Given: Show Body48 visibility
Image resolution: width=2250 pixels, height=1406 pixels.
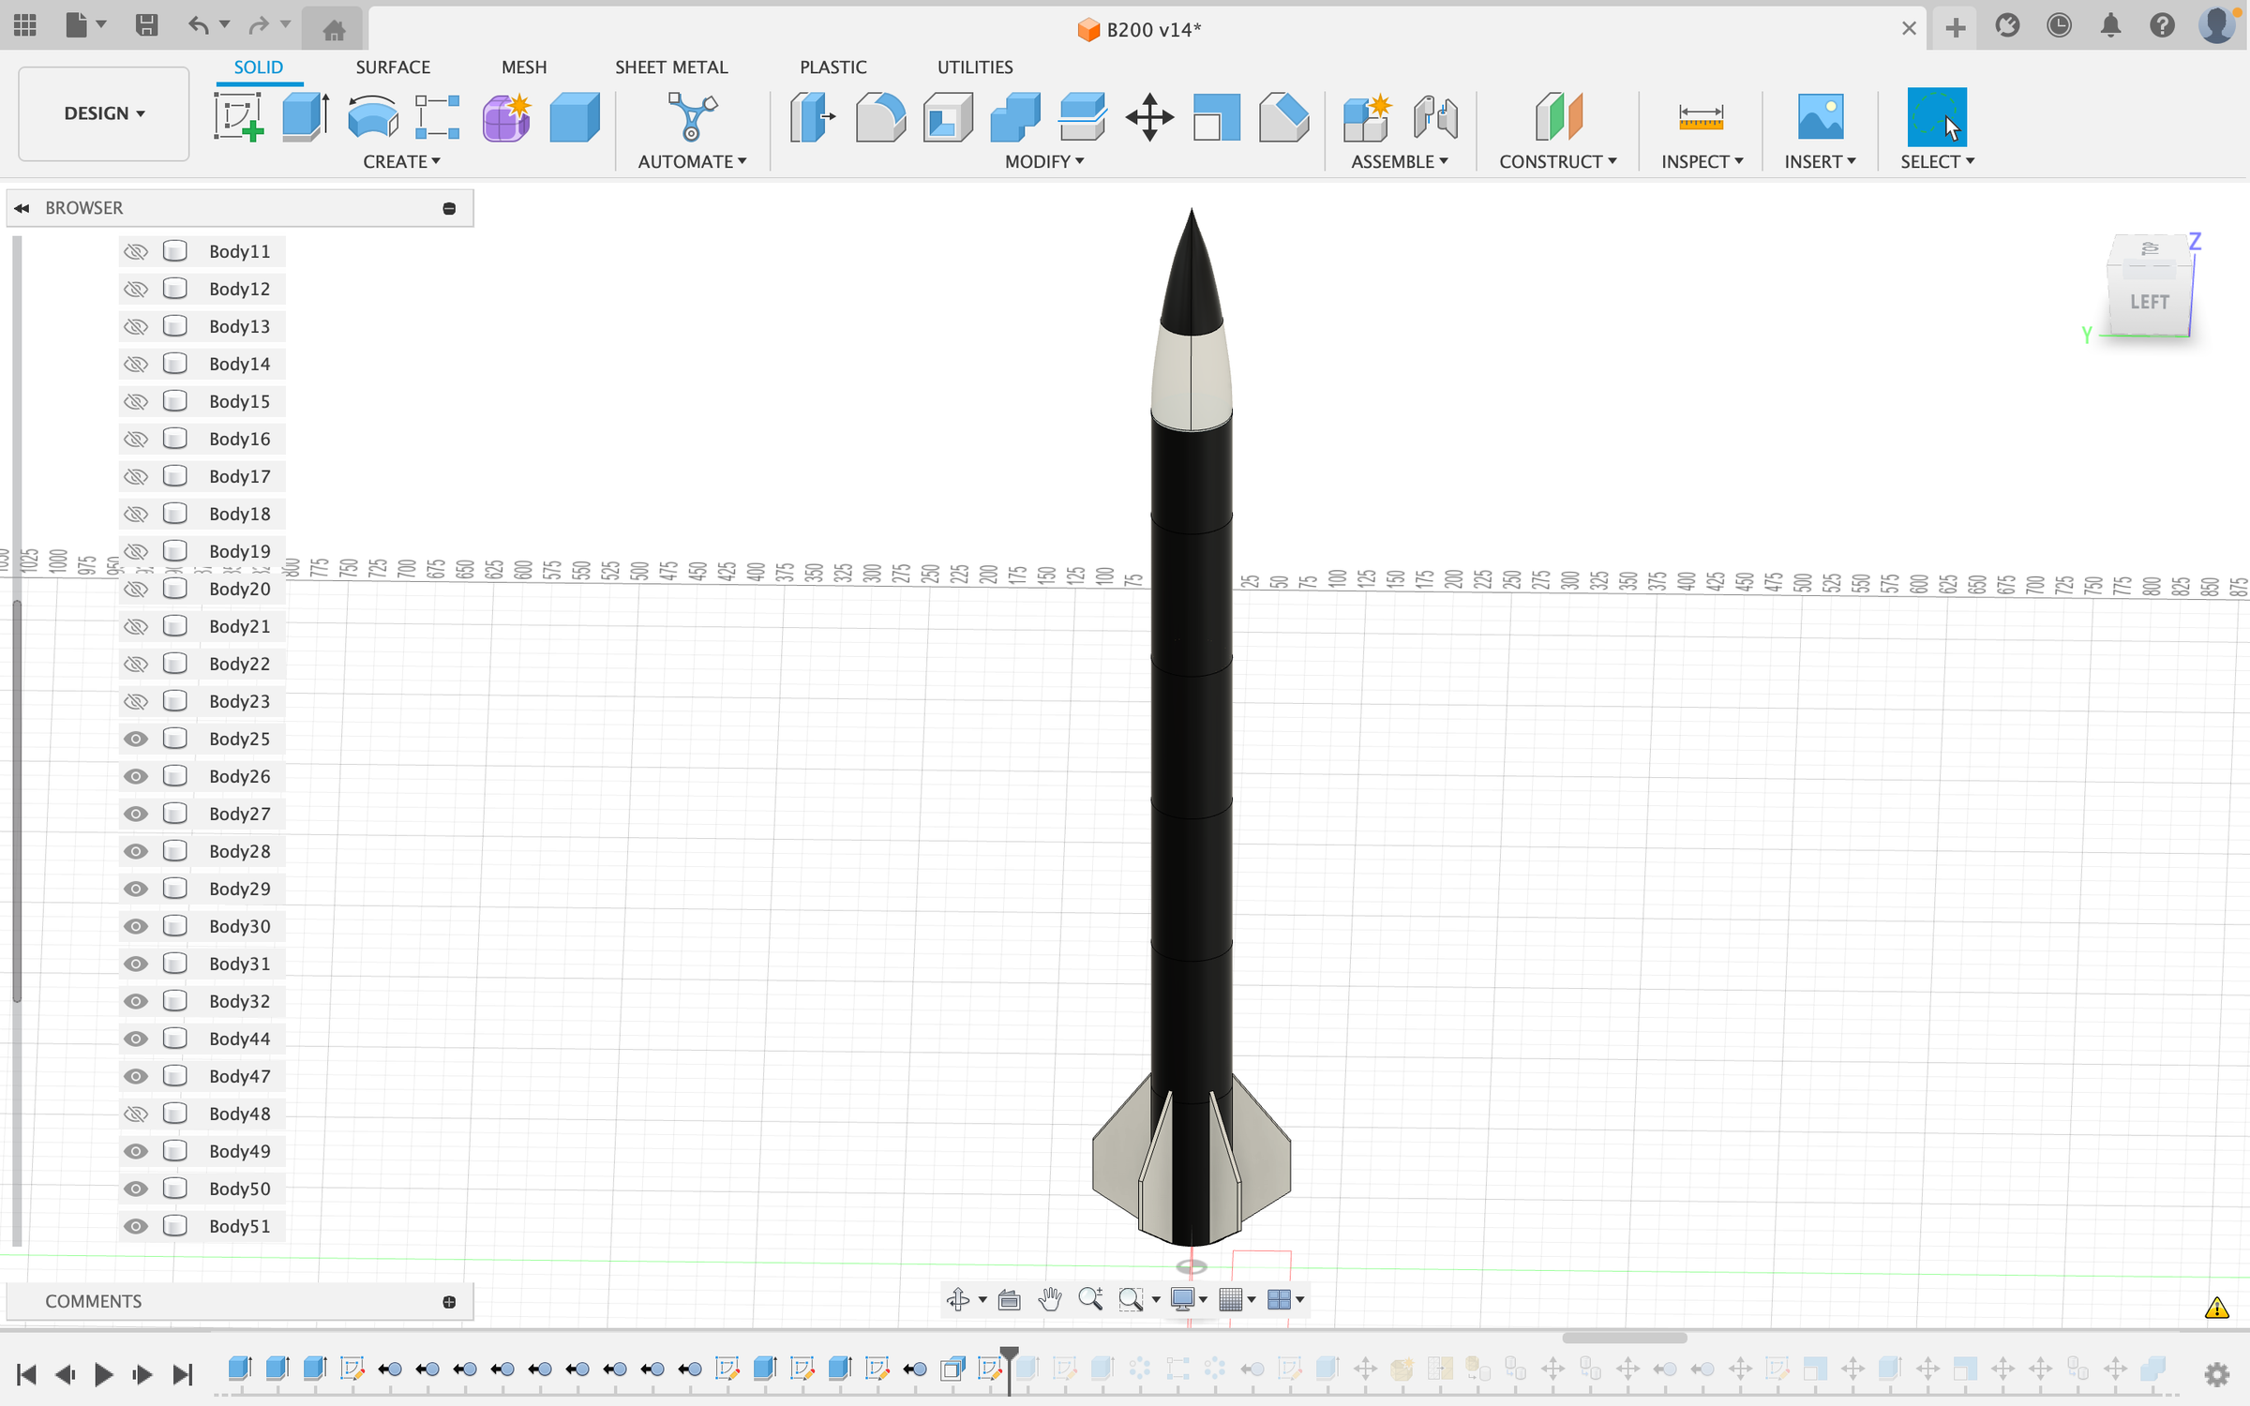Looking at the screenshot, I should (136, 1114).
